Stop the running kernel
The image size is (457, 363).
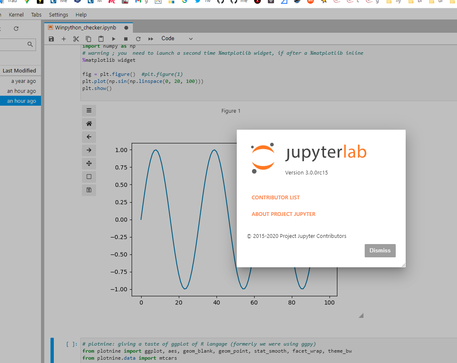(x=126, y=38)
